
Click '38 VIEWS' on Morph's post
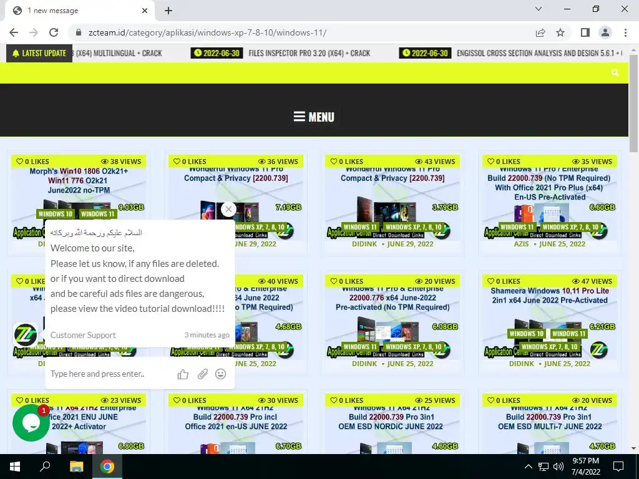pos(120,162)
